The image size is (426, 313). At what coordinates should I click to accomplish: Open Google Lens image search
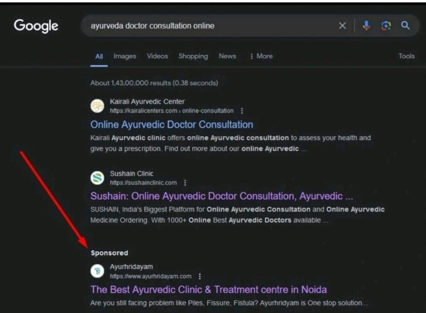[386, 26]
